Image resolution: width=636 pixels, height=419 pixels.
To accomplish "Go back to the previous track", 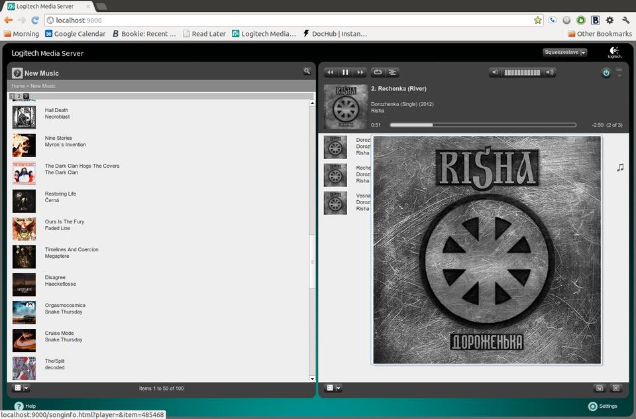I will click(x=330, y=72).
